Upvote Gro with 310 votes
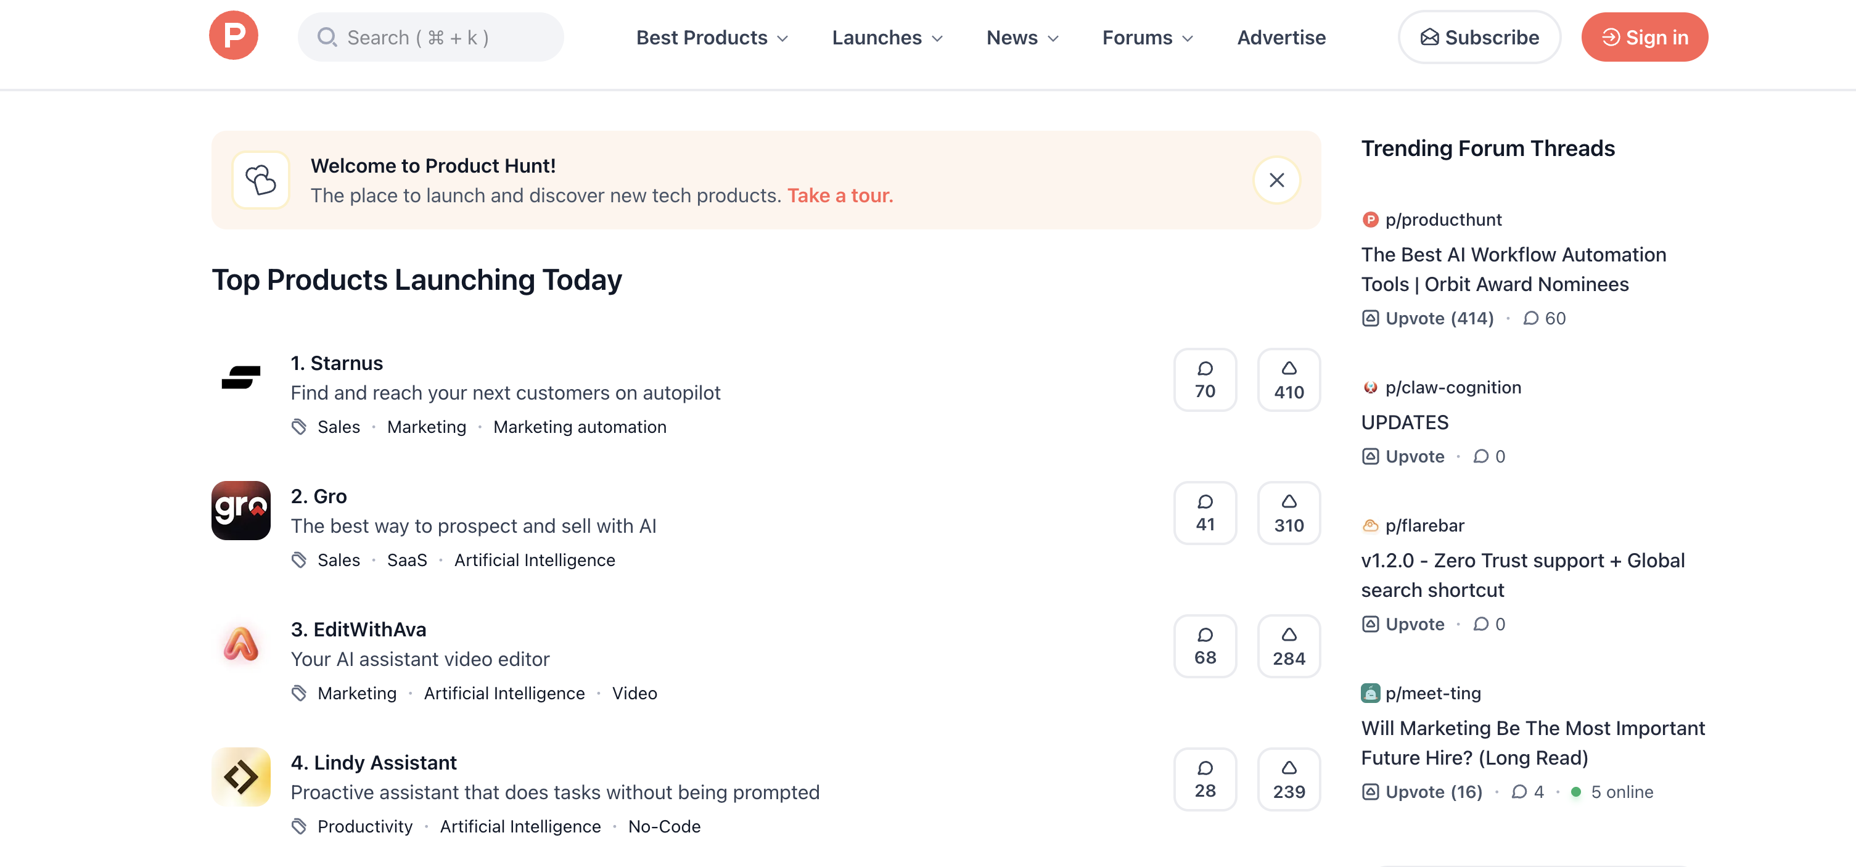 [x=1288, y=513]
